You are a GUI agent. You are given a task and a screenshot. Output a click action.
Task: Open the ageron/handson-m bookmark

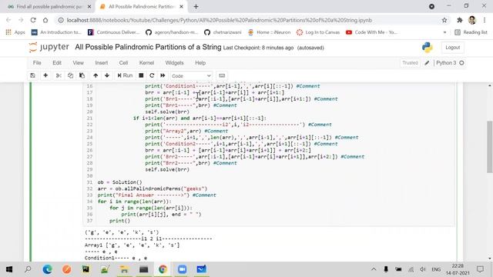(x=171, y=32)
